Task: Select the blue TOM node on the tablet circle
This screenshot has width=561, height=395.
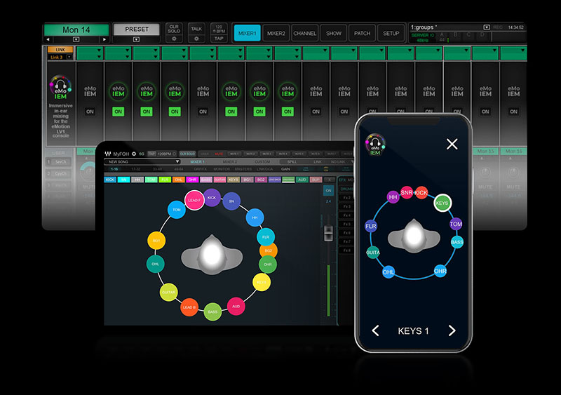Action: [x=177, y=210]
